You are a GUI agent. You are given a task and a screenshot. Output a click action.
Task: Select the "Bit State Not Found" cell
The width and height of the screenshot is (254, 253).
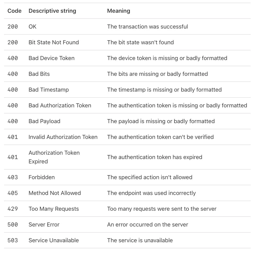tap(54, 42)
